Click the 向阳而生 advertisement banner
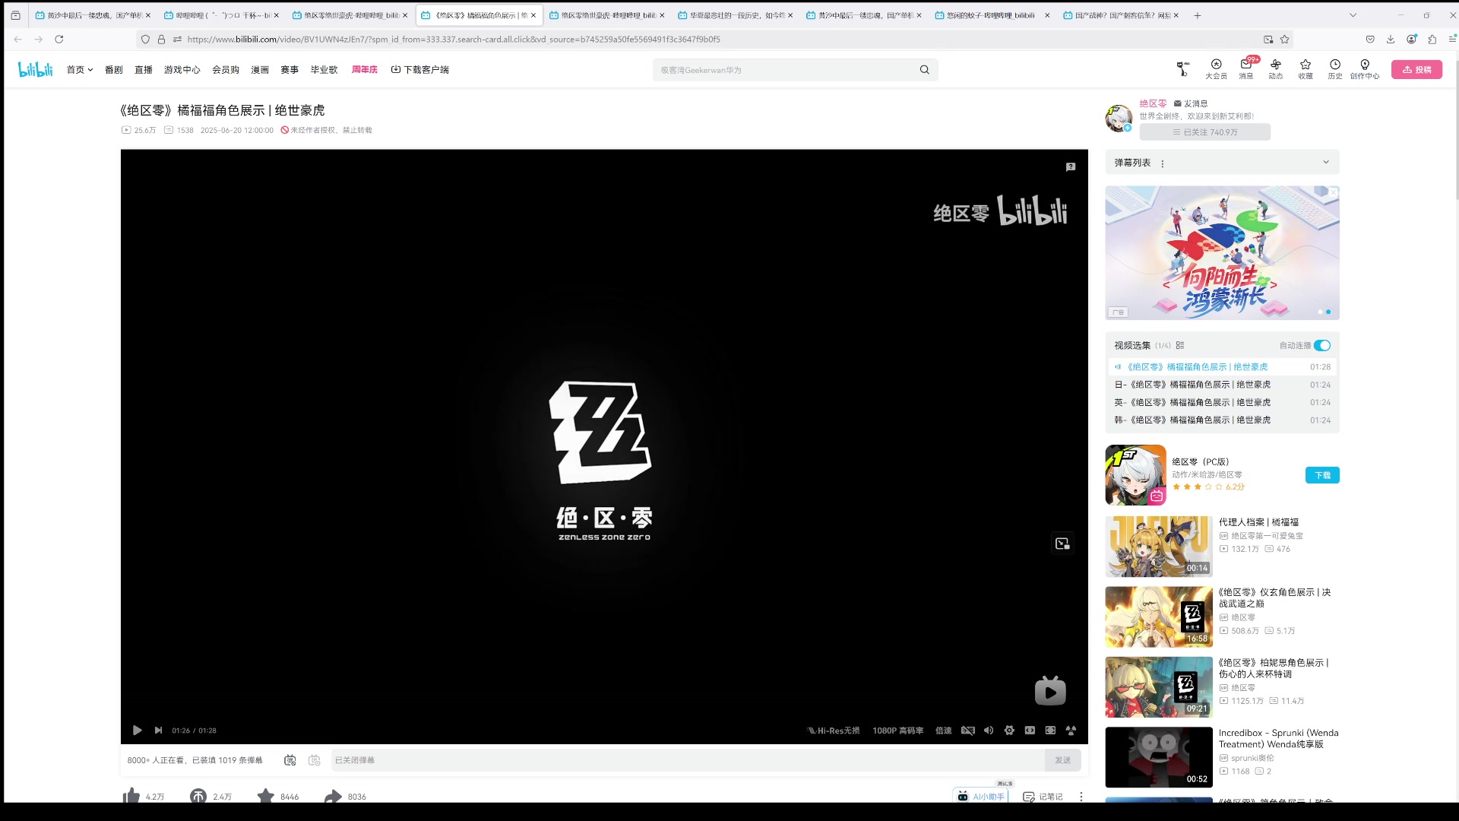The height and width of the screenshot is (821, 1459). (1222, 253)
